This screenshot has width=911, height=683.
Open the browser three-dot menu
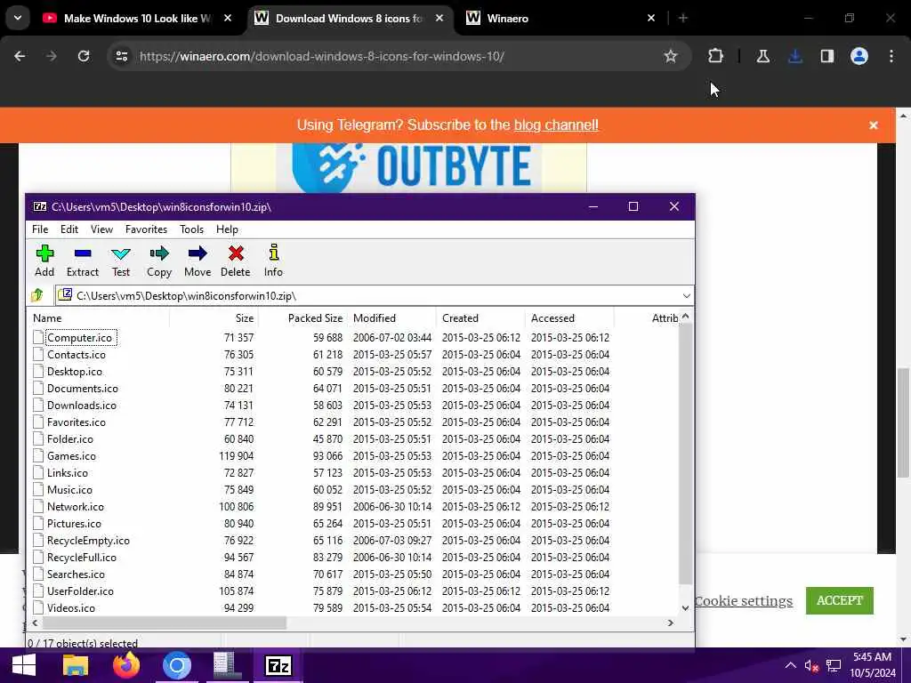point(891,56)
